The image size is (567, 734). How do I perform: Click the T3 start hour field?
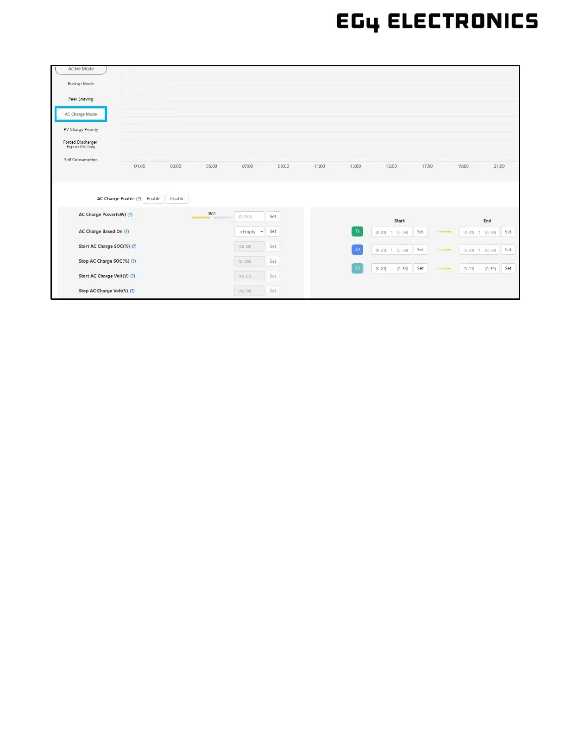pyautogui.click(x=381, y=269)
